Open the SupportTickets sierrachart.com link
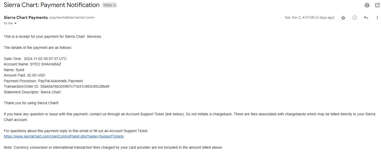The image size is (381, 166). 64,136
